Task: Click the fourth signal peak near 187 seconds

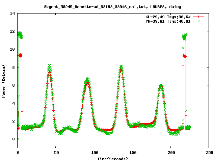Action: [161, 85]
